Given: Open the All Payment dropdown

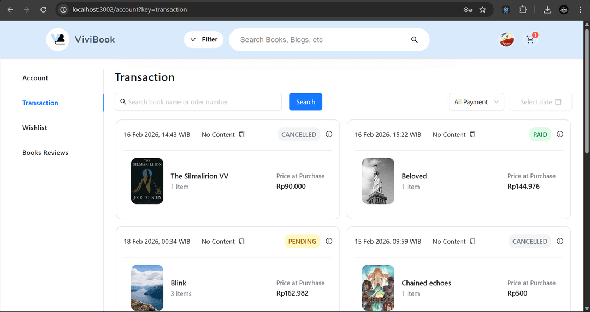Looking at the screenshot, I should point(476,102).
